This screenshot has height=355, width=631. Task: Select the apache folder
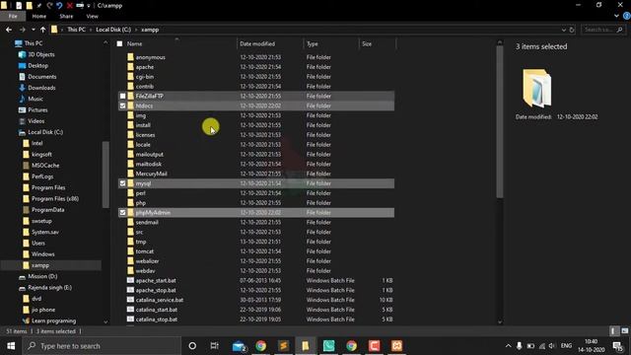point(145,67)
